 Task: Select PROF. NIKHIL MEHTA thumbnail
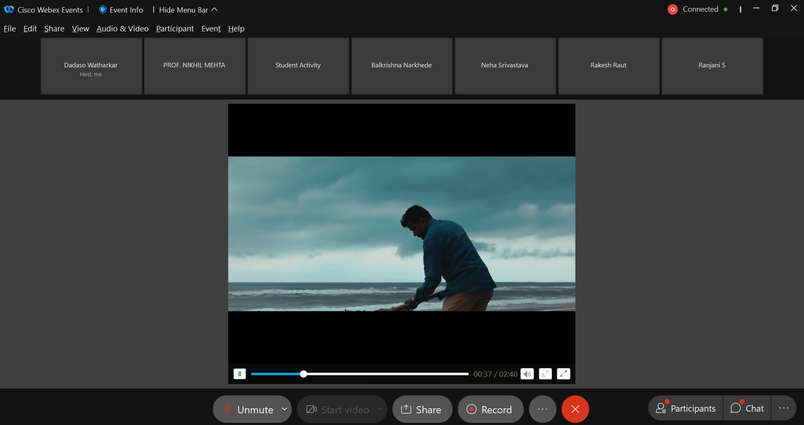click(x=195, y=66)
